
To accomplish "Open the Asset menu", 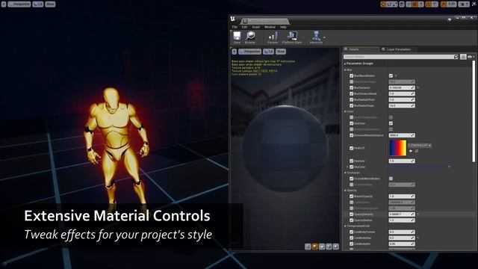I will click(255, 27).
